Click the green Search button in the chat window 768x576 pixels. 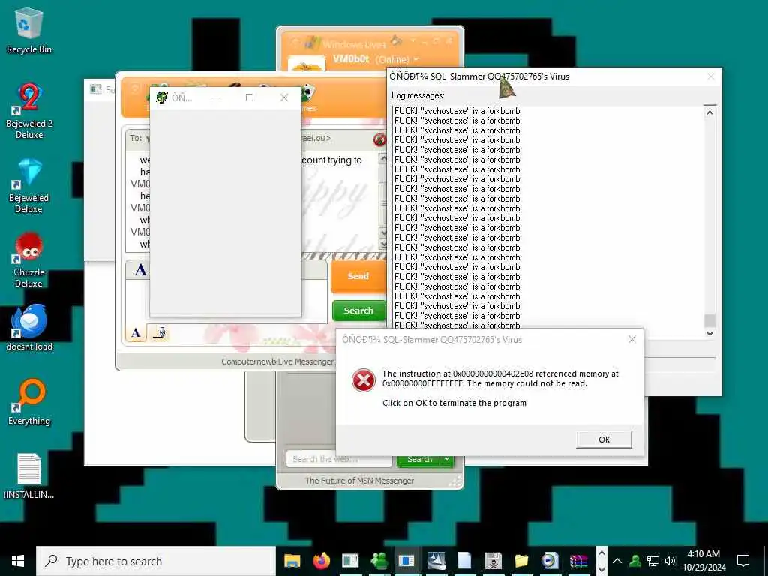(358, 310)
